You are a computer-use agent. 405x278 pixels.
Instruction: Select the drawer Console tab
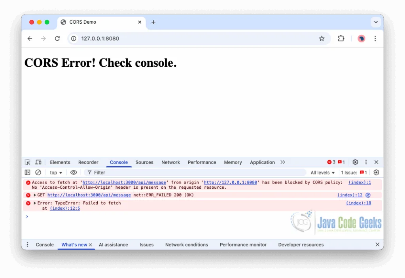coord(45,245)
